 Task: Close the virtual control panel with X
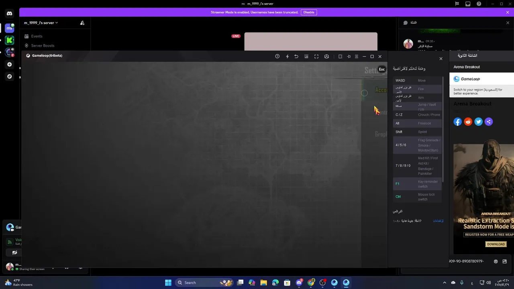point(441,59)
